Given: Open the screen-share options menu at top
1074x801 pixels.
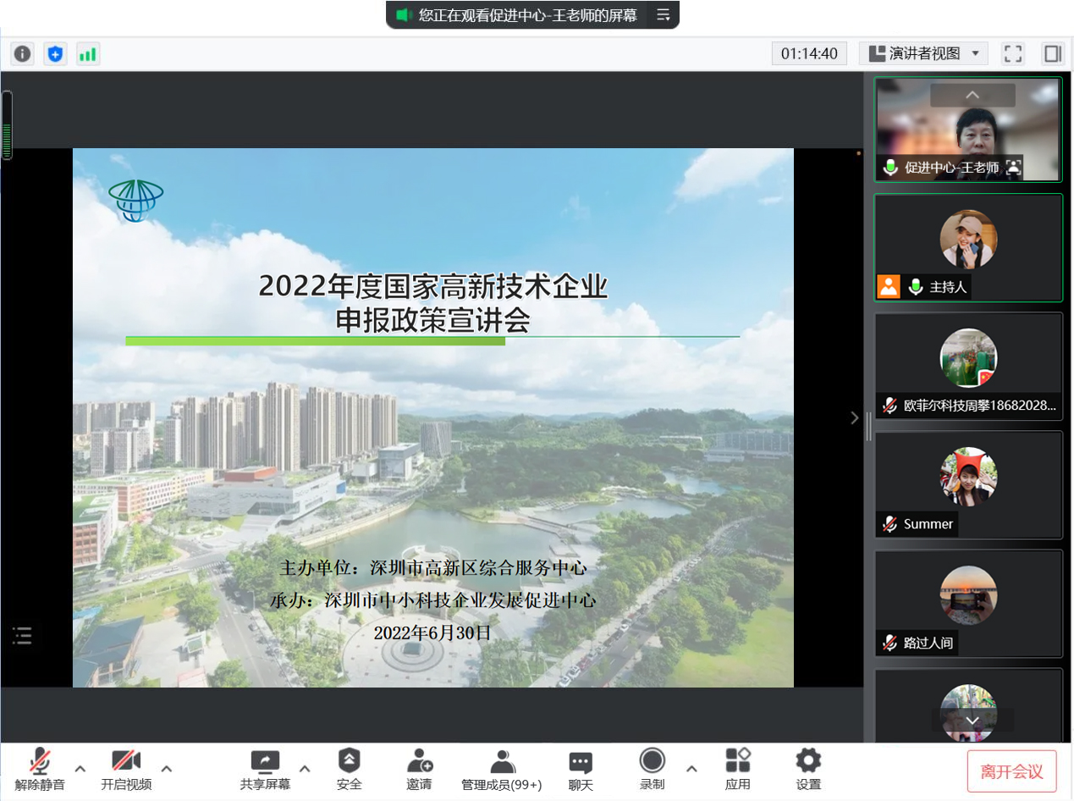Looking at the screenshot, I should pyautogui.click(x=664, y=15).
